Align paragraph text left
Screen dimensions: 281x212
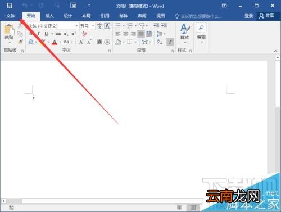(118, 34)
